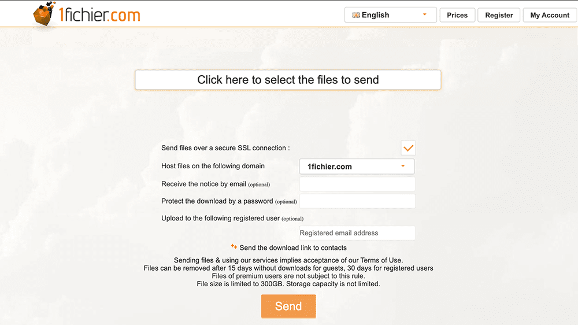Go to the Prices page
The height and width of the screenshot is (325, 578).
pyautogui.click(x=457, y=15)
